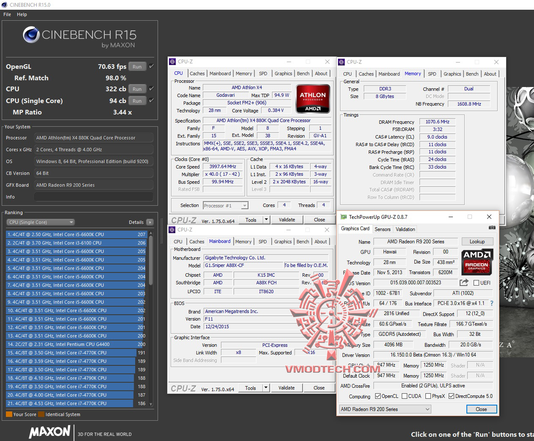
Task: Click the GPU Memory Size 4096 MB value
Action: click(393, 345)
